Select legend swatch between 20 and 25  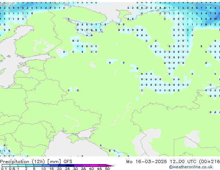(x=62, y=165)
